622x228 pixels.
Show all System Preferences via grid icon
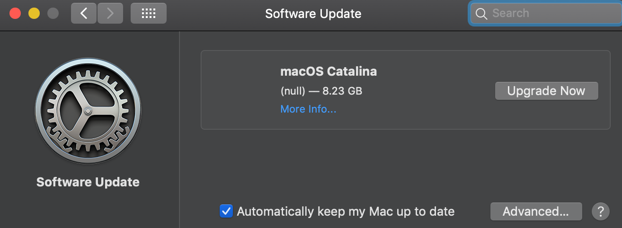tap(149, 13)
